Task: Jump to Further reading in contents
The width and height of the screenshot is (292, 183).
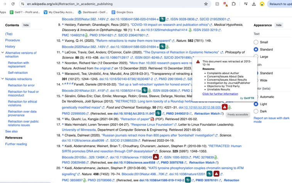Action: tap(16, 144)
